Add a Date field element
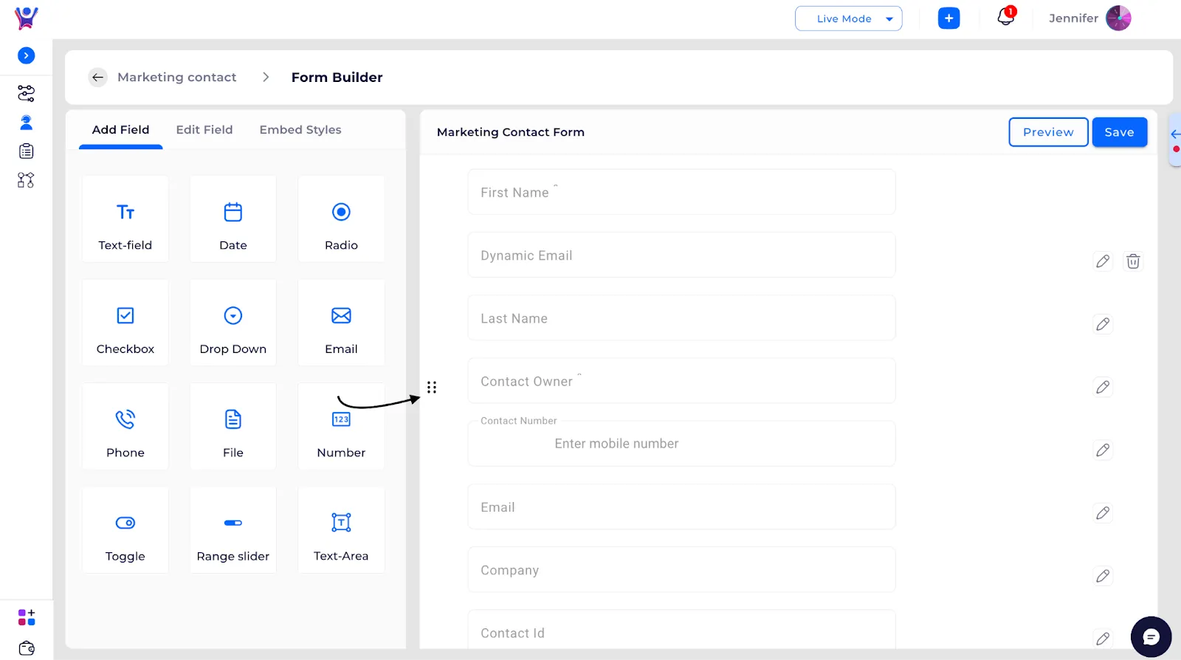Viewport: 1181px width, 660px height. click(233, 219)
